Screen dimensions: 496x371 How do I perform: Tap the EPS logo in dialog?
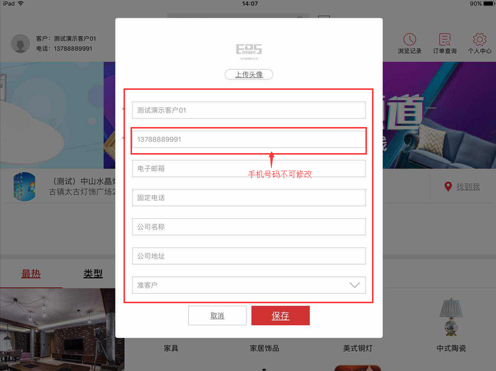point(249,51)
